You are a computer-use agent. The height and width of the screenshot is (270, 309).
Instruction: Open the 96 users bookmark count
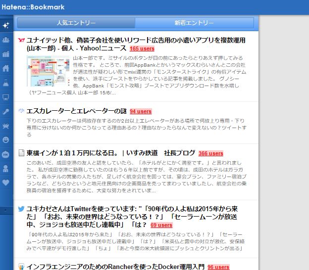click(218, 267)
